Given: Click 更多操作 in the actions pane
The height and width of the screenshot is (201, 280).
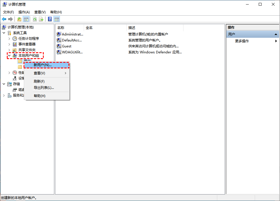Looking at the screenshot, I should click(x=242, y=41).
